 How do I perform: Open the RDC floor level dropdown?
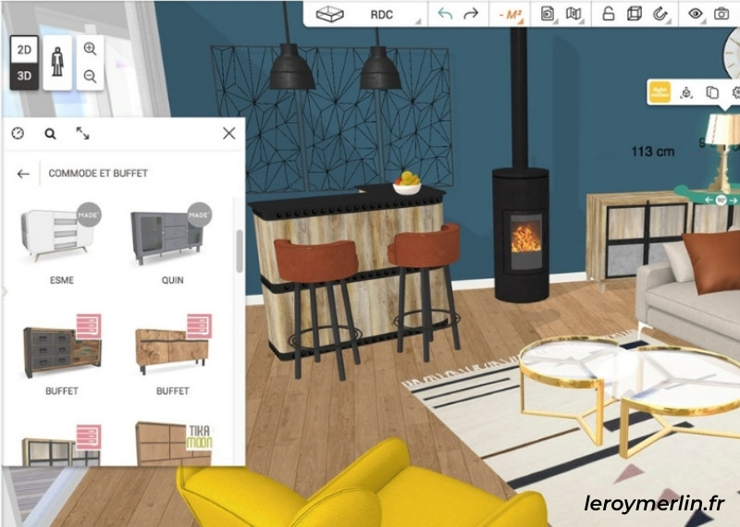point(381,15)
